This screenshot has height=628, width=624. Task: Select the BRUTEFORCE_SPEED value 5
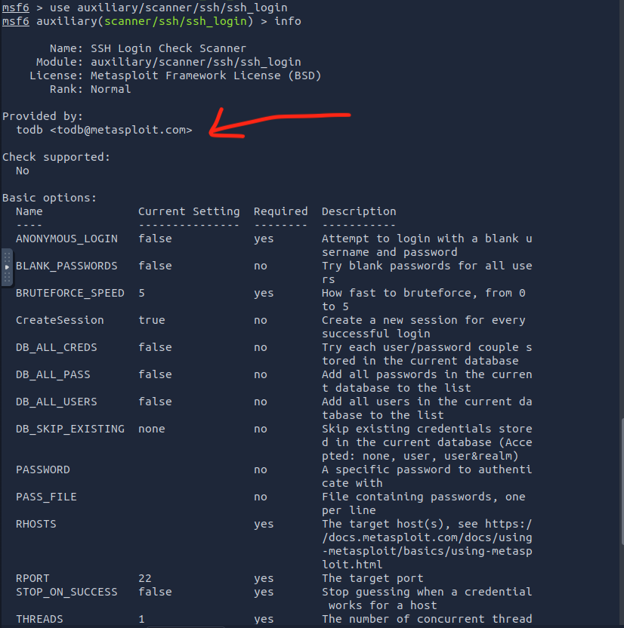[142, 293]
